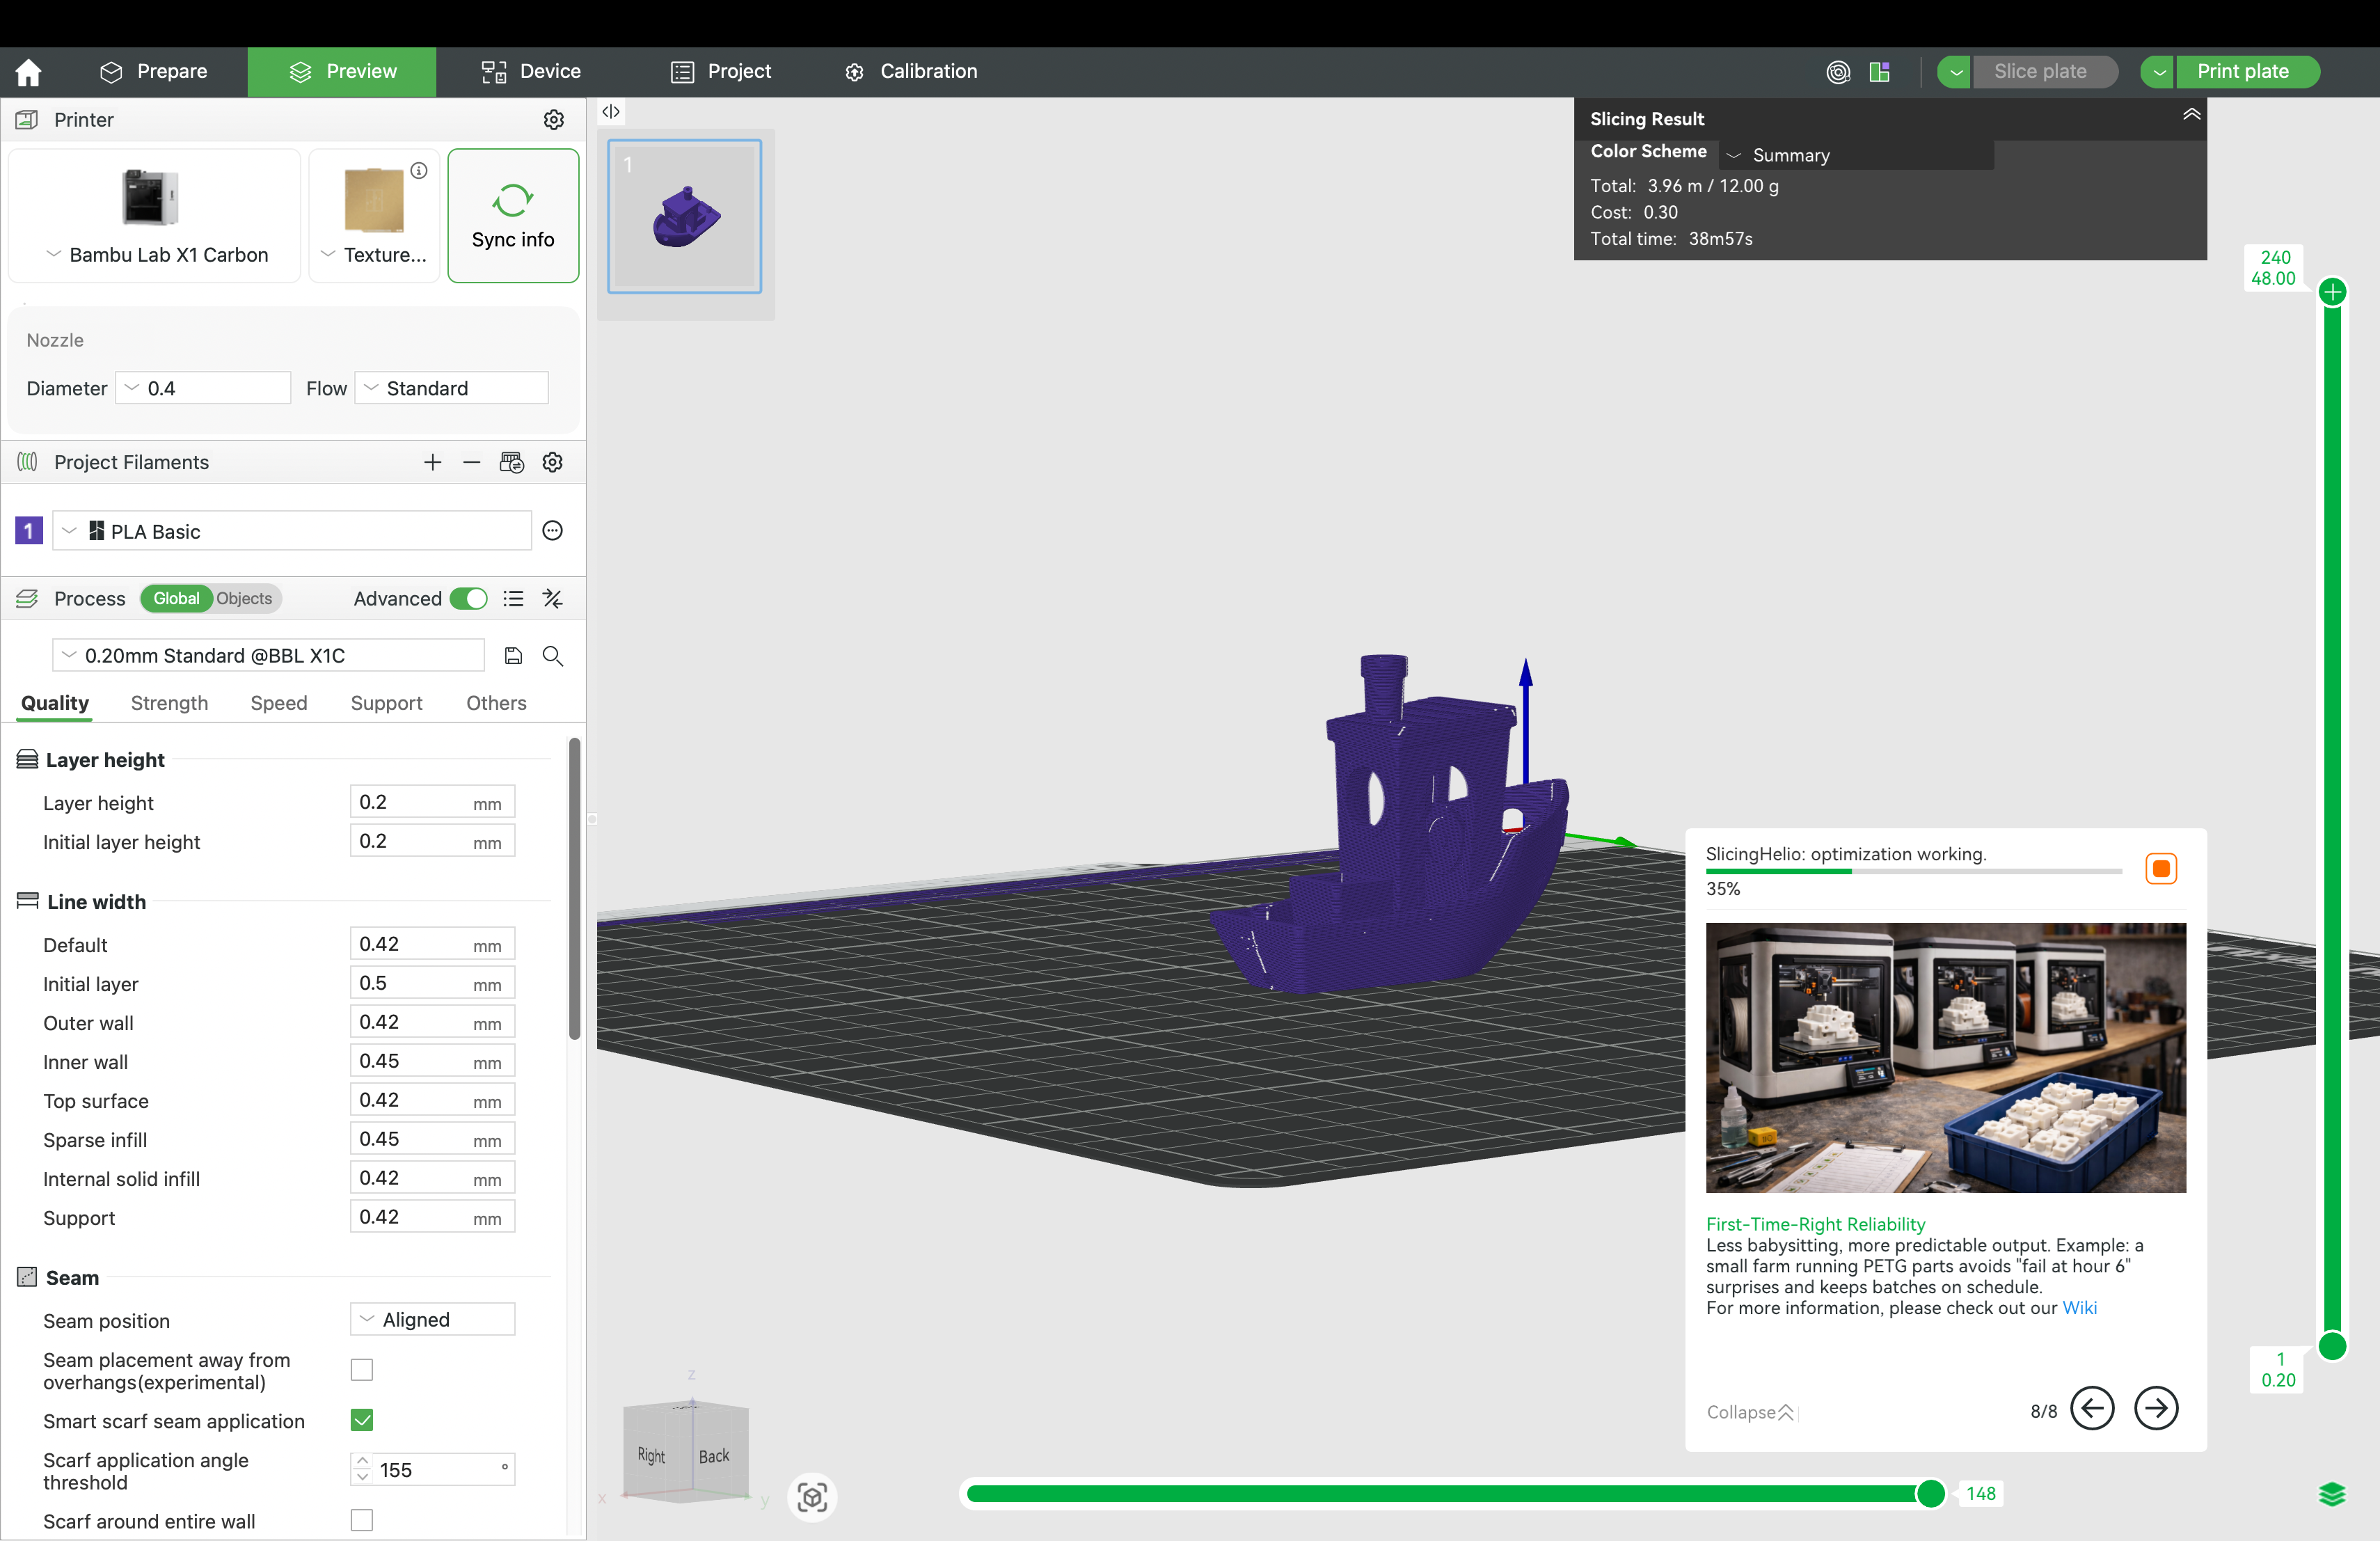This screenshot has width=2380, height=1541.
Task: Search process settings with magnifier icon
Action: 553,656
